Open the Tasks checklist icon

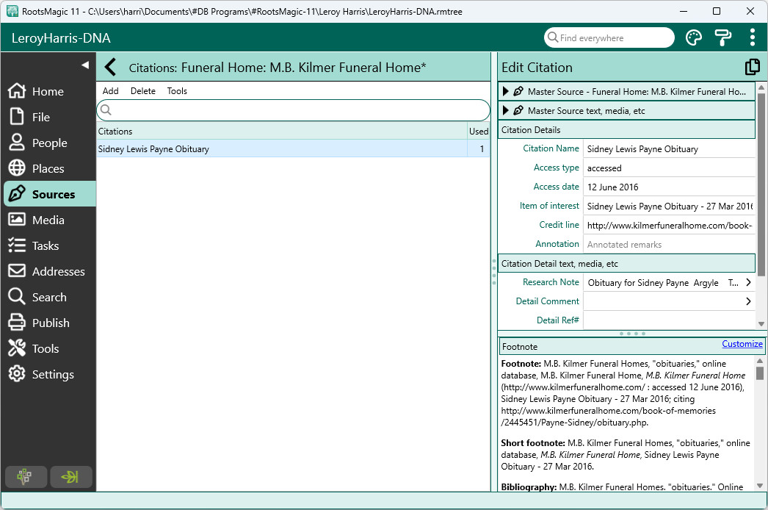tap(17, 245)
